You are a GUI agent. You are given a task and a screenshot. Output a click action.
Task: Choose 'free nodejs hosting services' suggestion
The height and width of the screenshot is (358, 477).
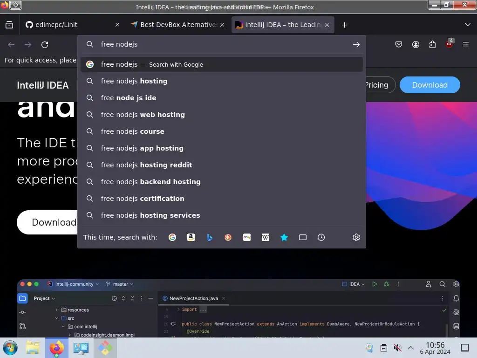(x=221, y=215)
